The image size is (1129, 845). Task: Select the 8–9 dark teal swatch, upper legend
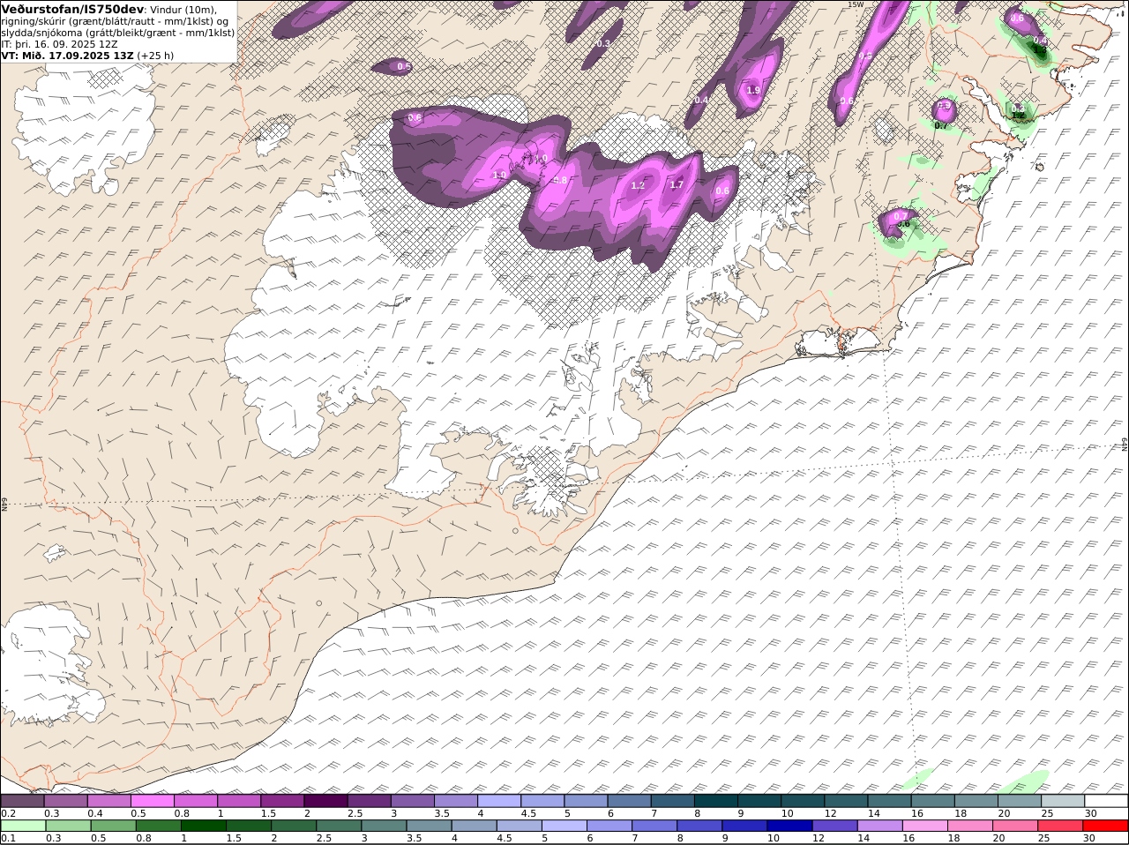coord(715,801)
